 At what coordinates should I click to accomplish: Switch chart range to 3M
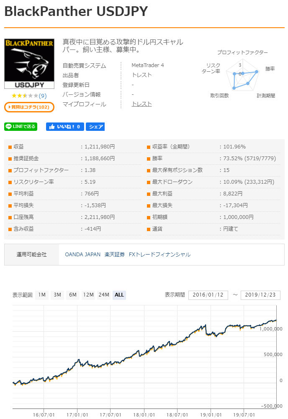tap(57, 295)
